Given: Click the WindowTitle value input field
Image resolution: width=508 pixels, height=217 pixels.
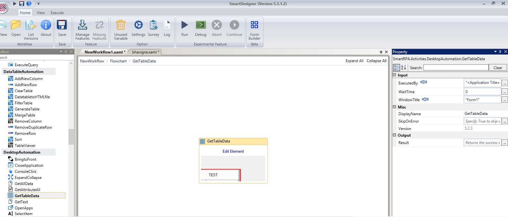Looking at the screenshot, I should point(482,100).
